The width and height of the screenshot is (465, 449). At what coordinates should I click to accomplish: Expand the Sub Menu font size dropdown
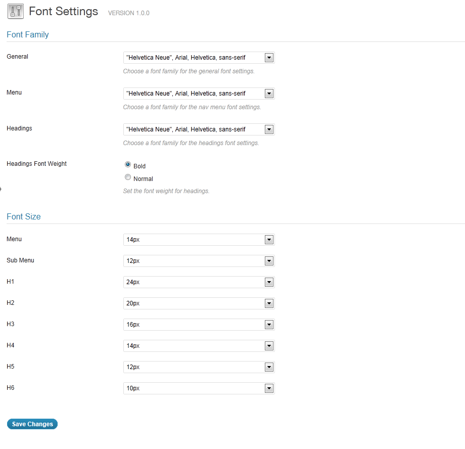click(x=199, y=261)
